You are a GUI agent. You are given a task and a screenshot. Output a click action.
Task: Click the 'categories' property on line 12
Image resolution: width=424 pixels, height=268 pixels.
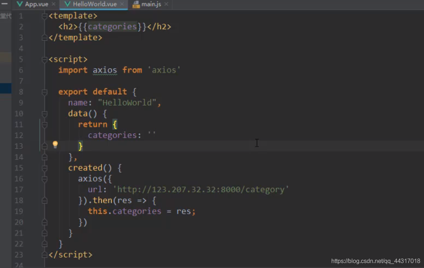pyautogui.click(x=112, y=135)
